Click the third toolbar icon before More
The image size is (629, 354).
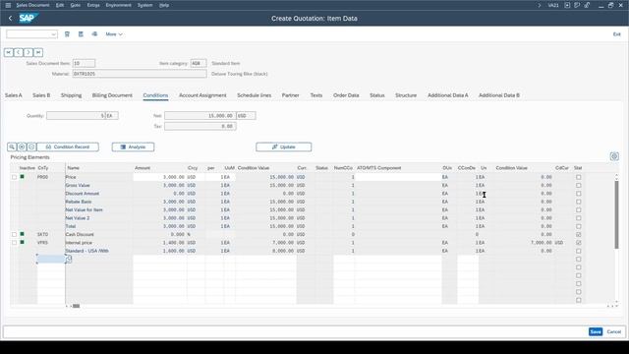[x=94, y=34]
